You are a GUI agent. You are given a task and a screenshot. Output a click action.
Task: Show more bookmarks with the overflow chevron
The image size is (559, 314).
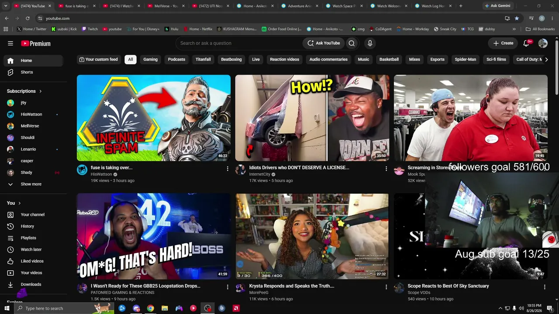pyautogui.click(x=514, y=29)
